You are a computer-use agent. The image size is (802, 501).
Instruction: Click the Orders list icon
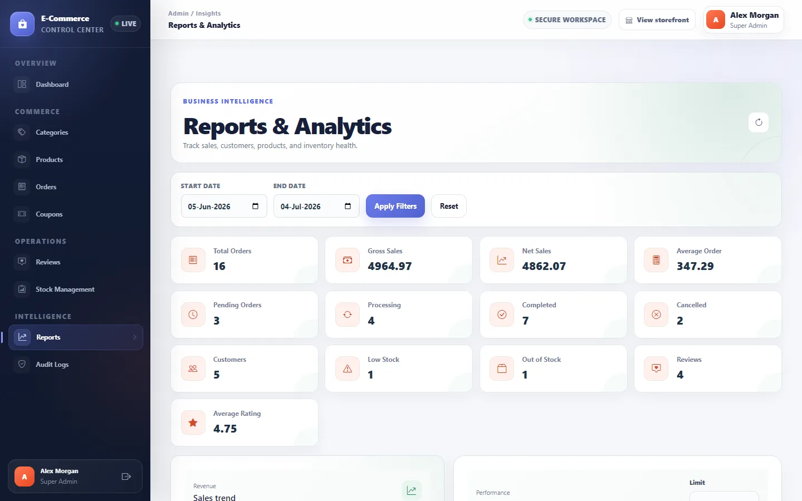22,186
